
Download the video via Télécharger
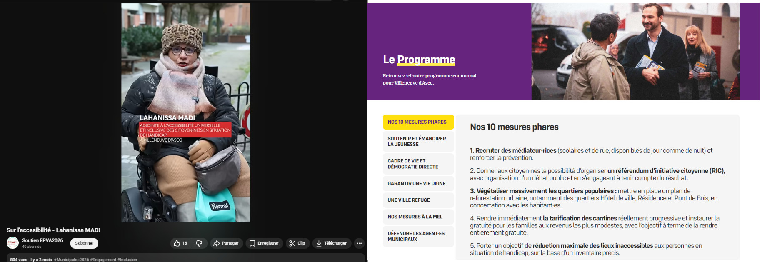tap(331, 243)
